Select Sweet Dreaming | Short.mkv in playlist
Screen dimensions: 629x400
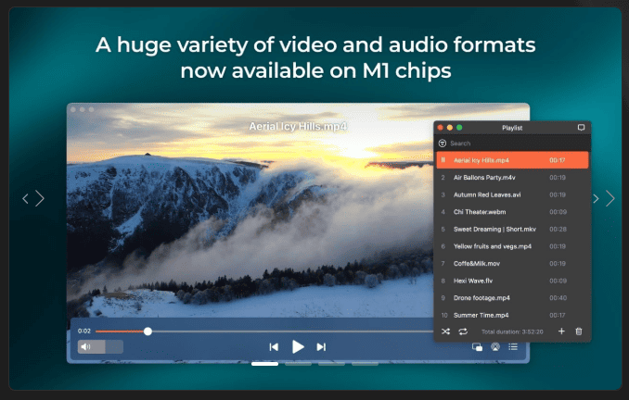pyautogui.click(x=512, y=229)
